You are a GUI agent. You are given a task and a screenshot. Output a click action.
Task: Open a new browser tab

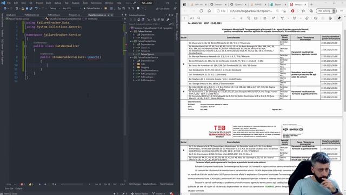311,4
